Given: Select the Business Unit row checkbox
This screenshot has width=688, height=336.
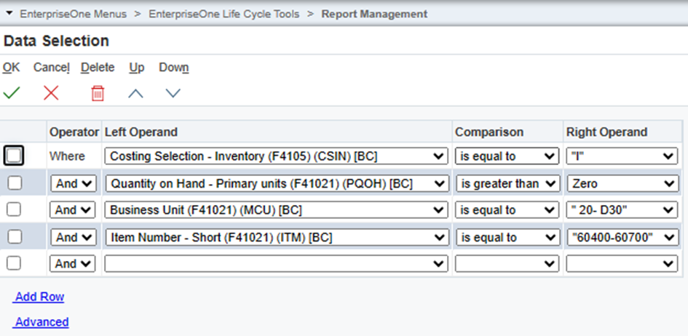Looking at the screenshot, I should coord(15,210).
